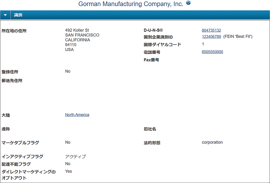Open national ID 123456789 link
The height and width of the screenshot is (183, 270).
coord(211,36)
